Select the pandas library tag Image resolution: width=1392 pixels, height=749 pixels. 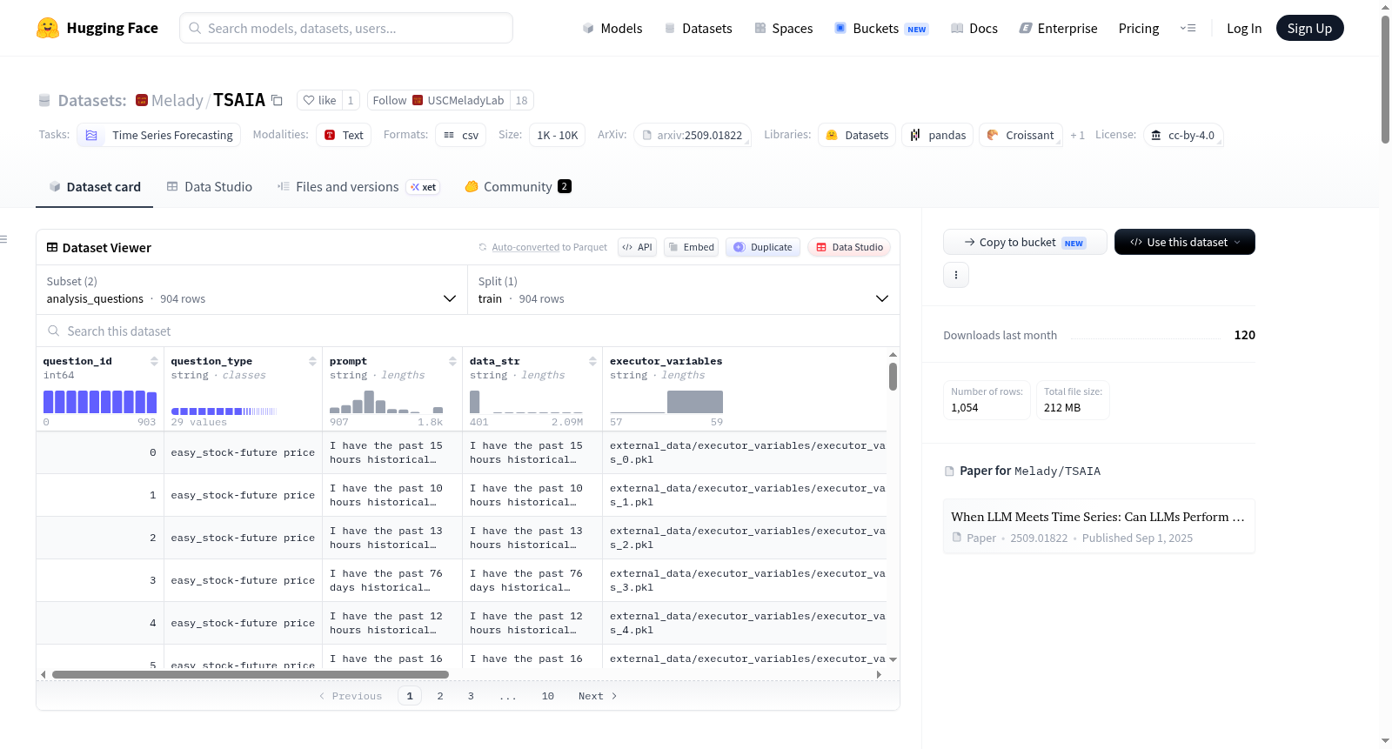pyautogui.click(x=938, y=135)
